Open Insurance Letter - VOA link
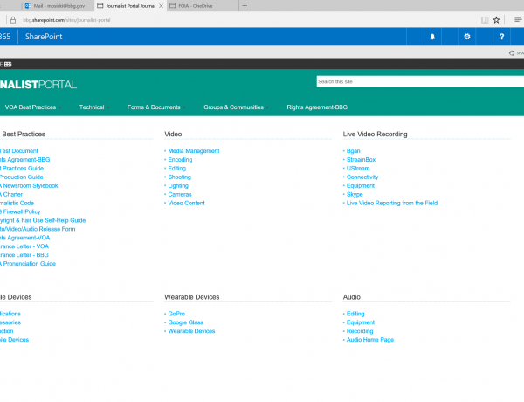The height and width of the screenshot is (402, 524). click(x=24, y=246)
